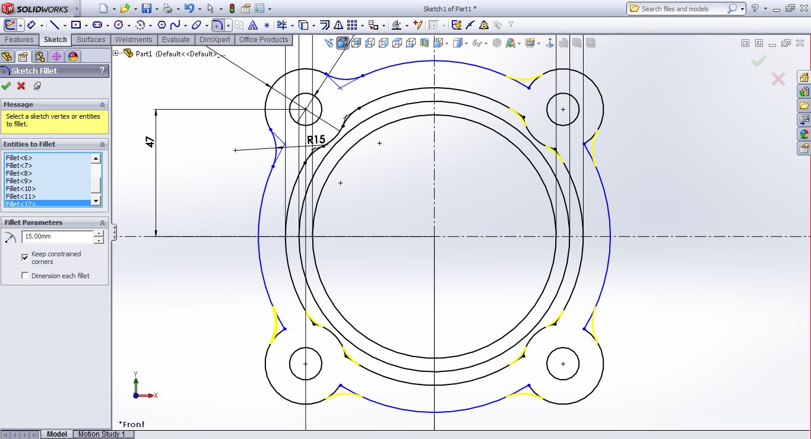Viewport: 811px width, 439px height.
Task: Click the Sketch Text tool icon
Action: [253, 25]
